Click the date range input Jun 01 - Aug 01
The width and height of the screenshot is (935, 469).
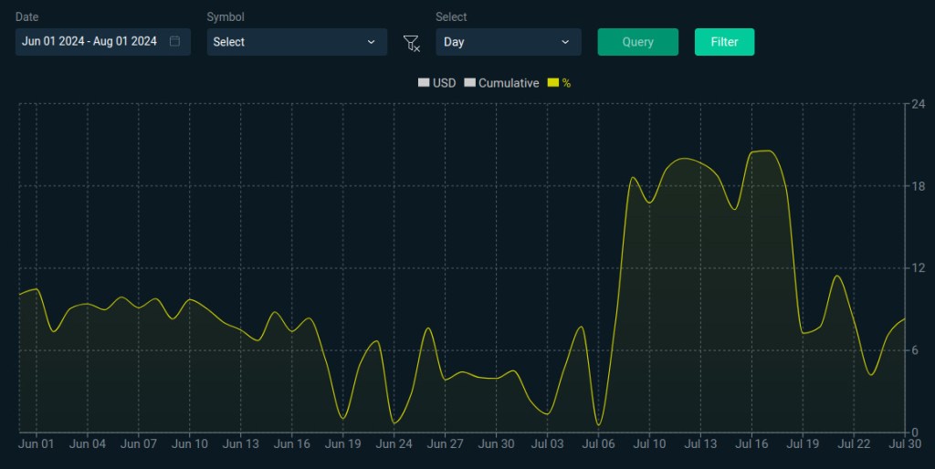(89, 42)
